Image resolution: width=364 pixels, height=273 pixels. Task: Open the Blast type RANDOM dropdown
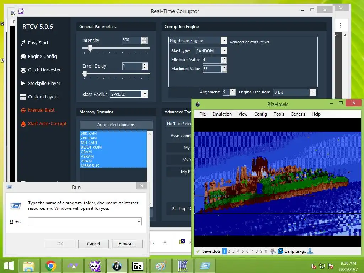click(x=224, y=50)
